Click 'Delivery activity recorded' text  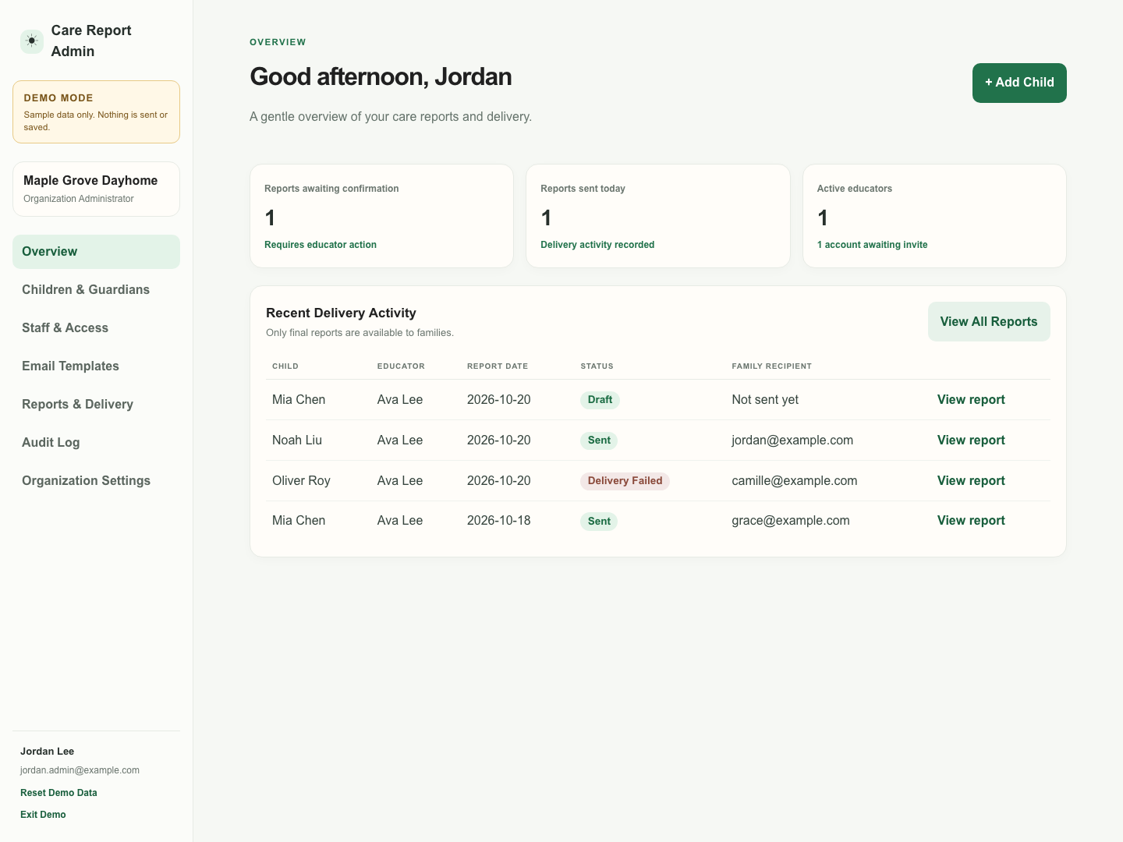pyautogui.click(x=597, y=245)
